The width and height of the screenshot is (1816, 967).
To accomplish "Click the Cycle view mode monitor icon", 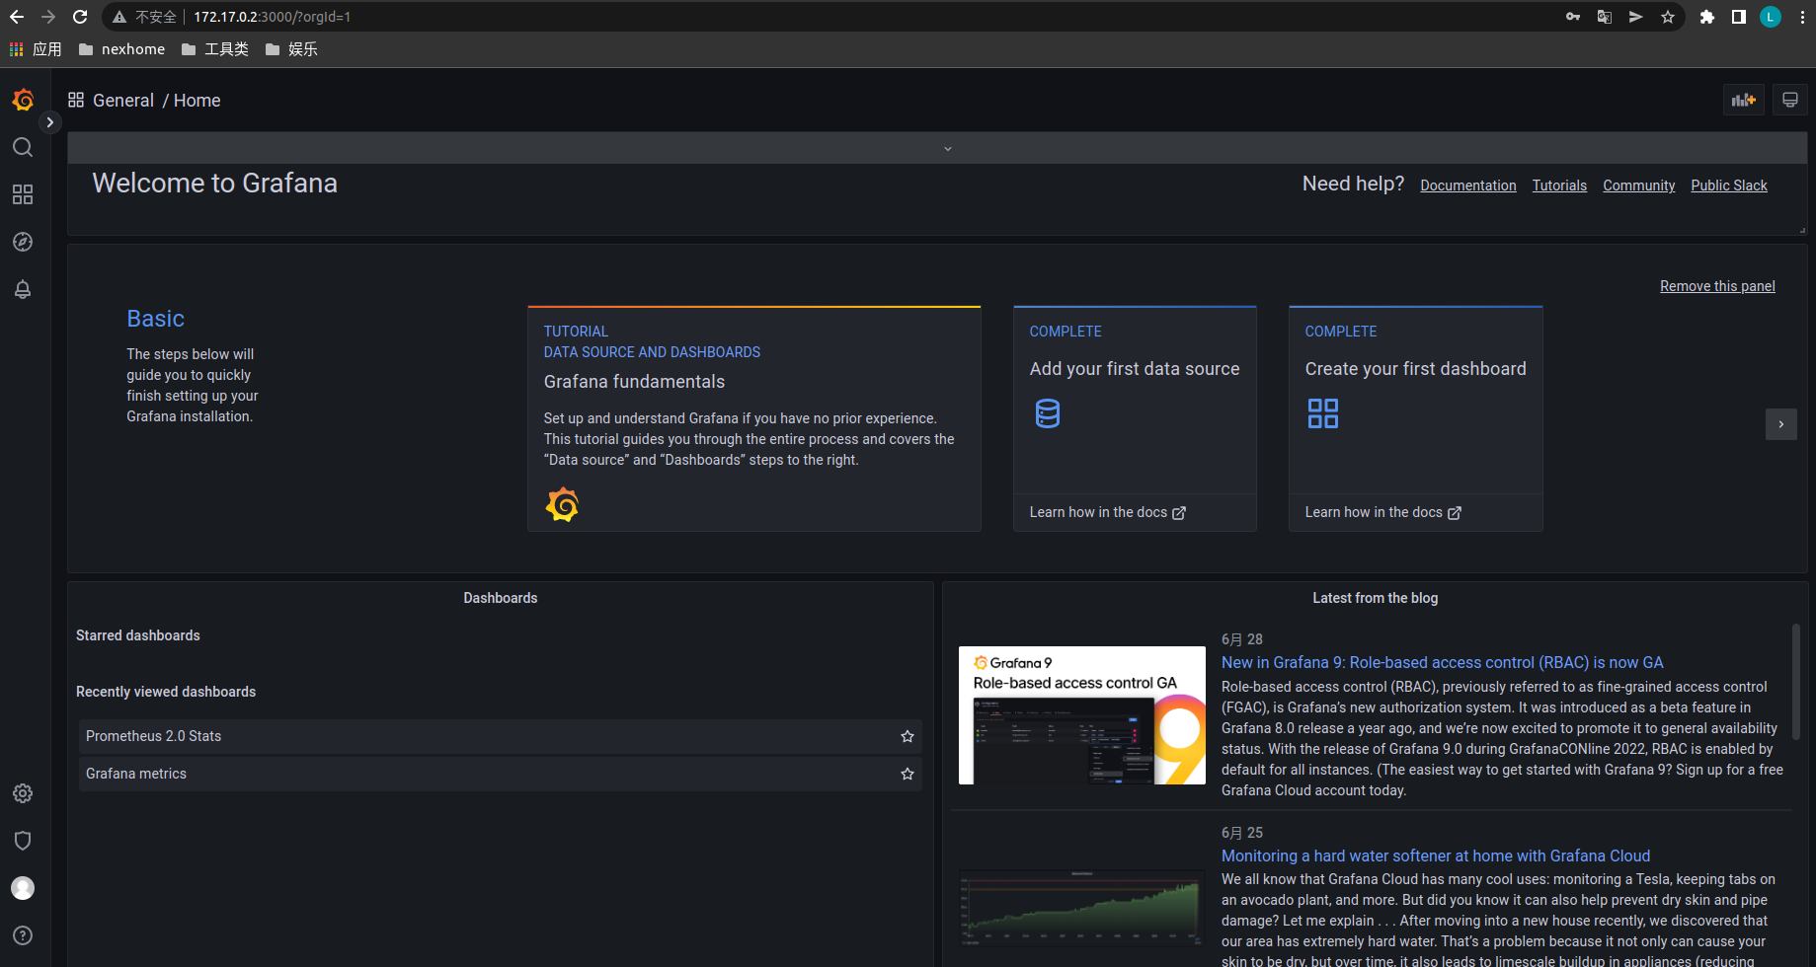I will tap(1789, 100).
